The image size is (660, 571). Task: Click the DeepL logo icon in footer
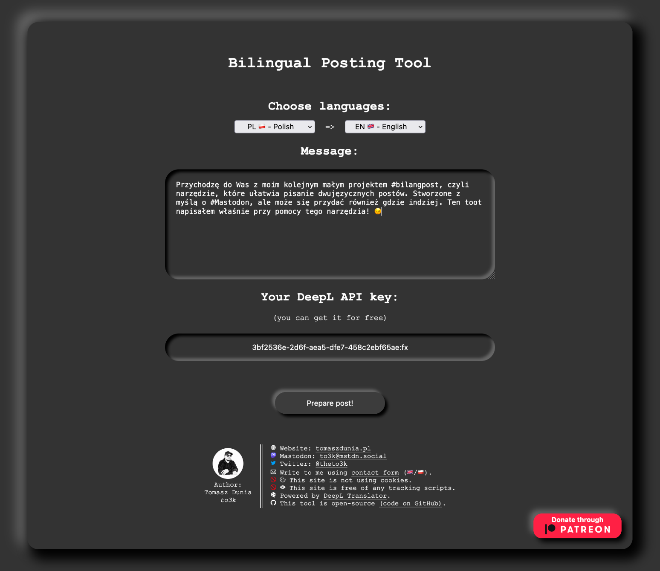click(x=273, y=495)
